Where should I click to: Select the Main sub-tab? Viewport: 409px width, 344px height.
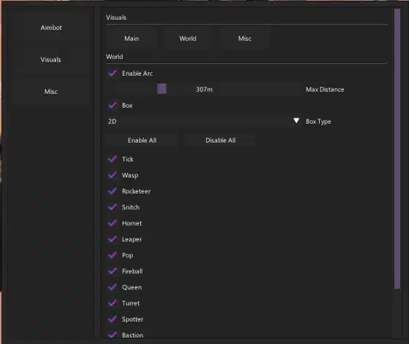131,39
